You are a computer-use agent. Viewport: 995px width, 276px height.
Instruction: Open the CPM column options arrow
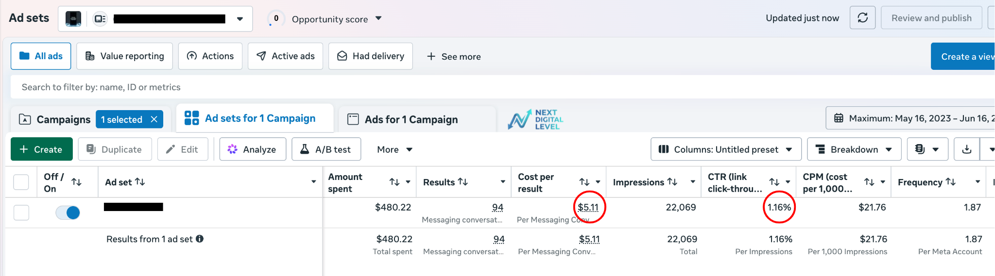pos(883,182)
